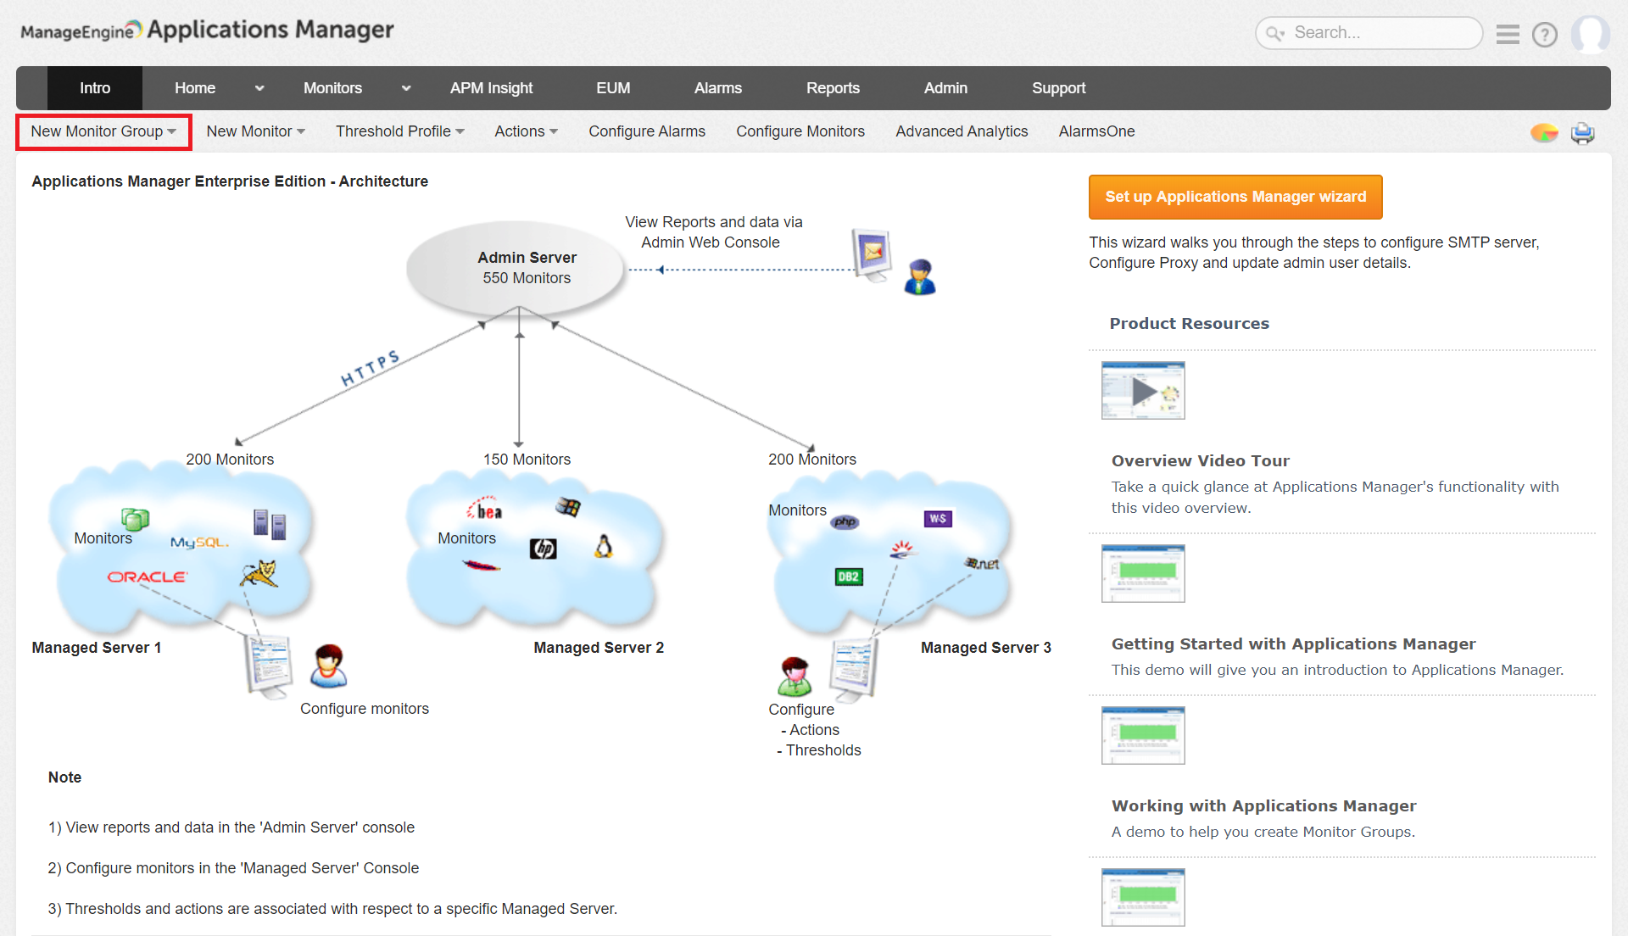This screenshot has width=1628, height=936.
Task: Open the APM Insight menu item
Action: click(491, 88)
